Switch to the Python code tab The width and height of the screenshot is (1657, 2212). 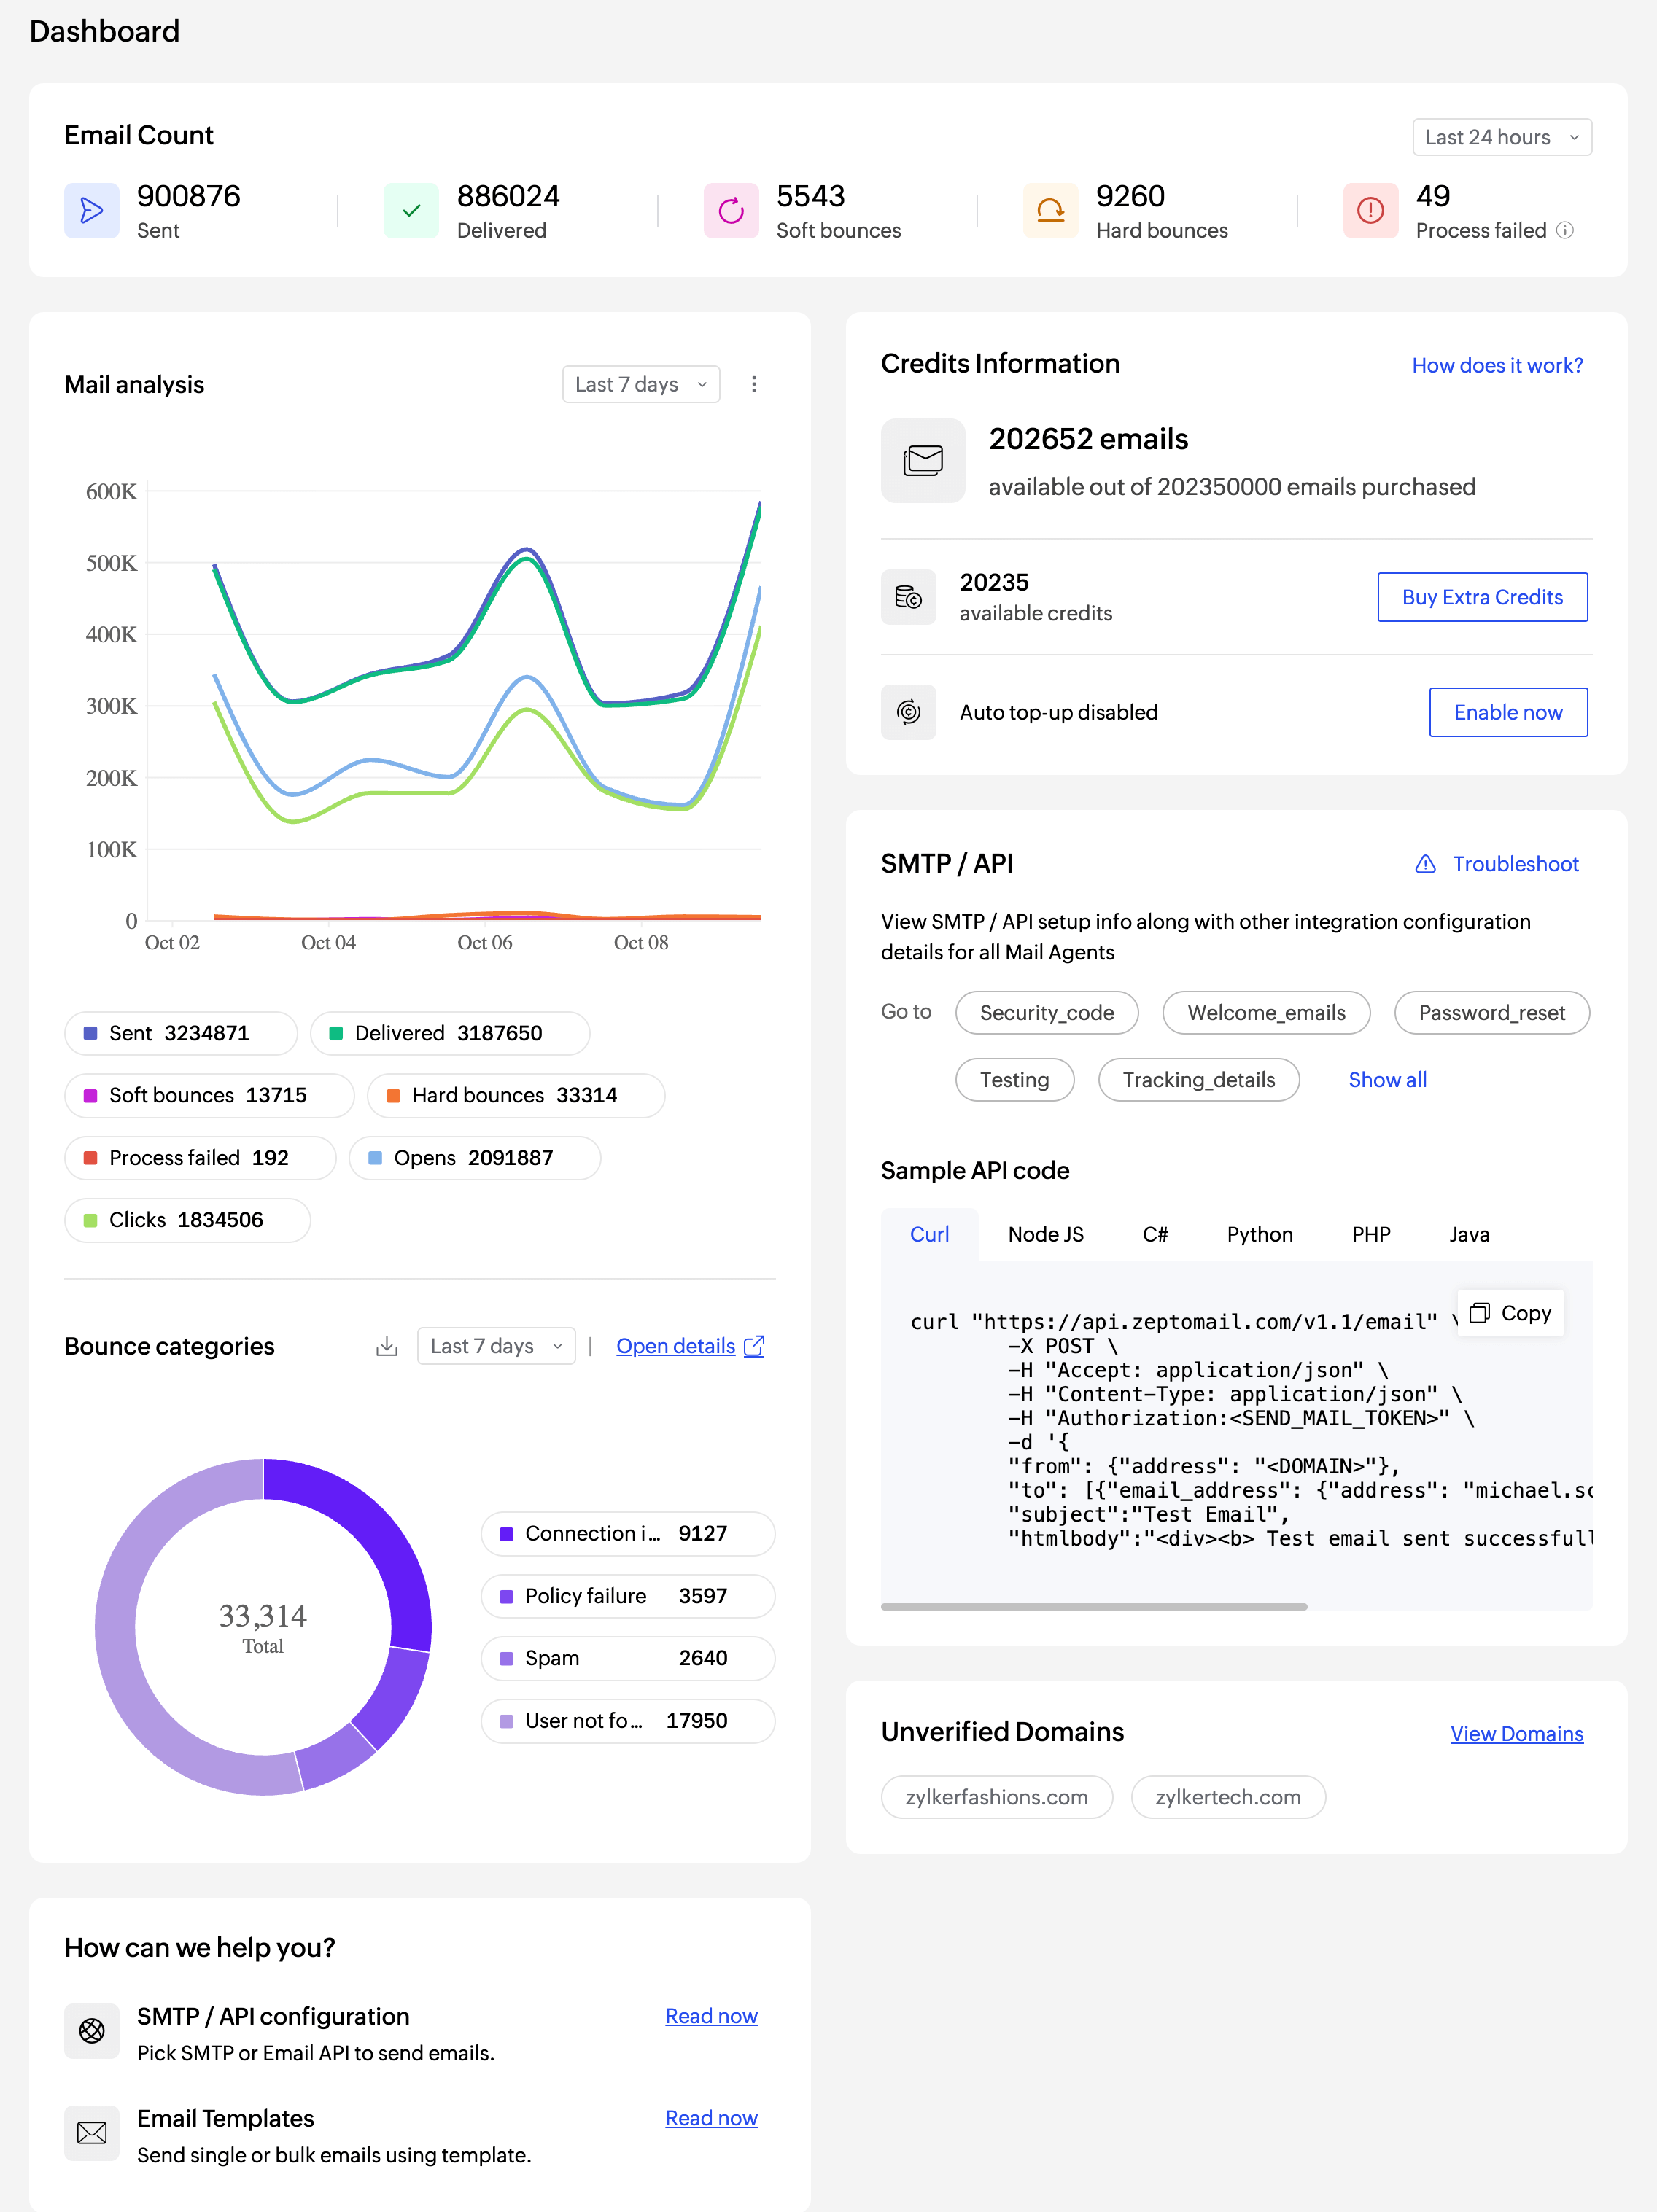click(1259, 1234)
